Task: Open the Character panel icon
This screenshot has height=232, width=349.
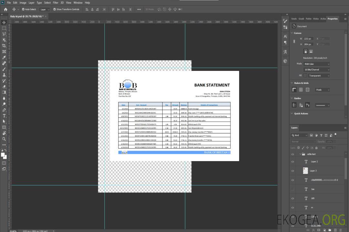Action: (x=285, y=36)
